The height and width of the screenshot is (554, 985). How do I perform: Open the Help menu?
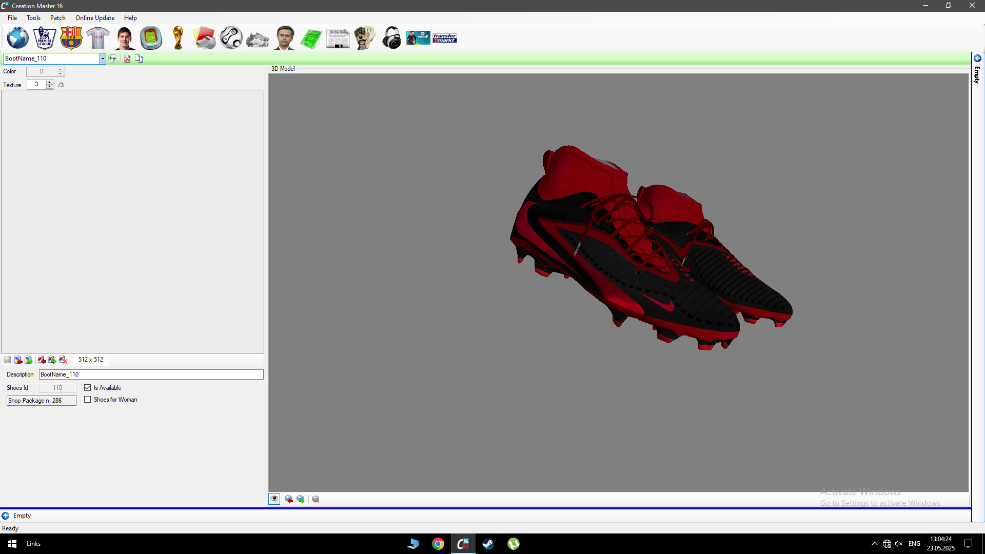[130, 18]
